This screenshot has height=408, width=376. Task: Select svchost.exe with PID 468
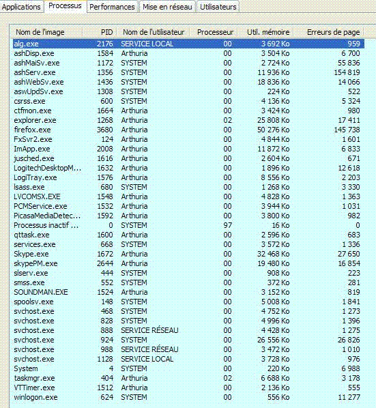[188, 311]
